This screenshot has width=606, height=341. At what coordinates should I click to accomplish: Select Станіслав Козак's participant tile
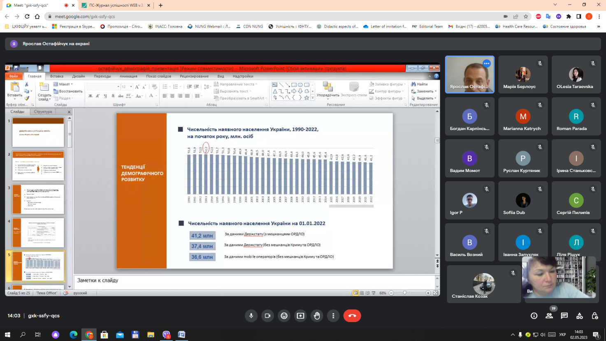point(483,284)
